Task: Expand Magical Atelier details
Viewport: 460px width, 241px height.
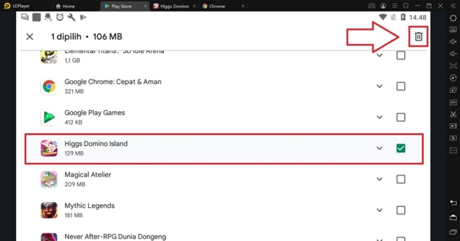Action: click(379, 179)
